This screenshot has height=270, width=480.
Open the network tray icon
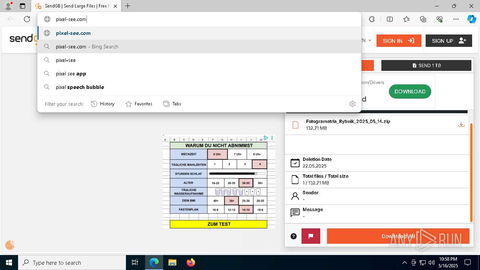click(423, 262)
